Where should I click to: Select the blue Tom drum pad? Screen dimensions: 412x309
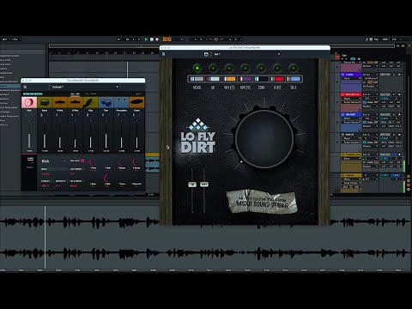click(106, 102)
